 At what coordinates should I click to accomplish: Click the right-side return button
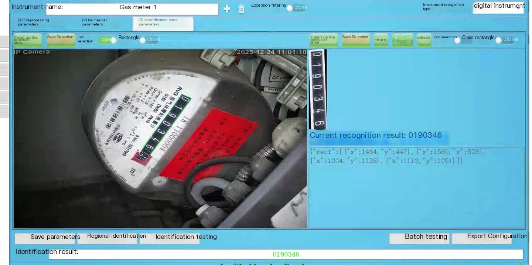point(381,40)
